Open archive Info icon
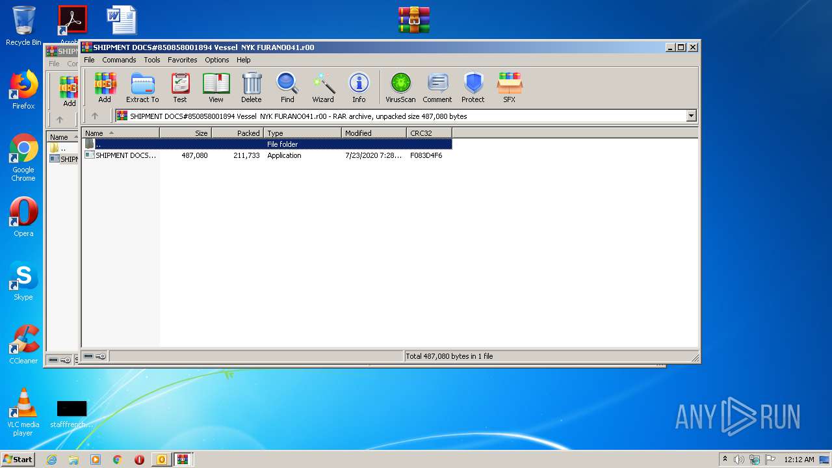The width and height of the screenshot is (832, 468). click(359, 87)
